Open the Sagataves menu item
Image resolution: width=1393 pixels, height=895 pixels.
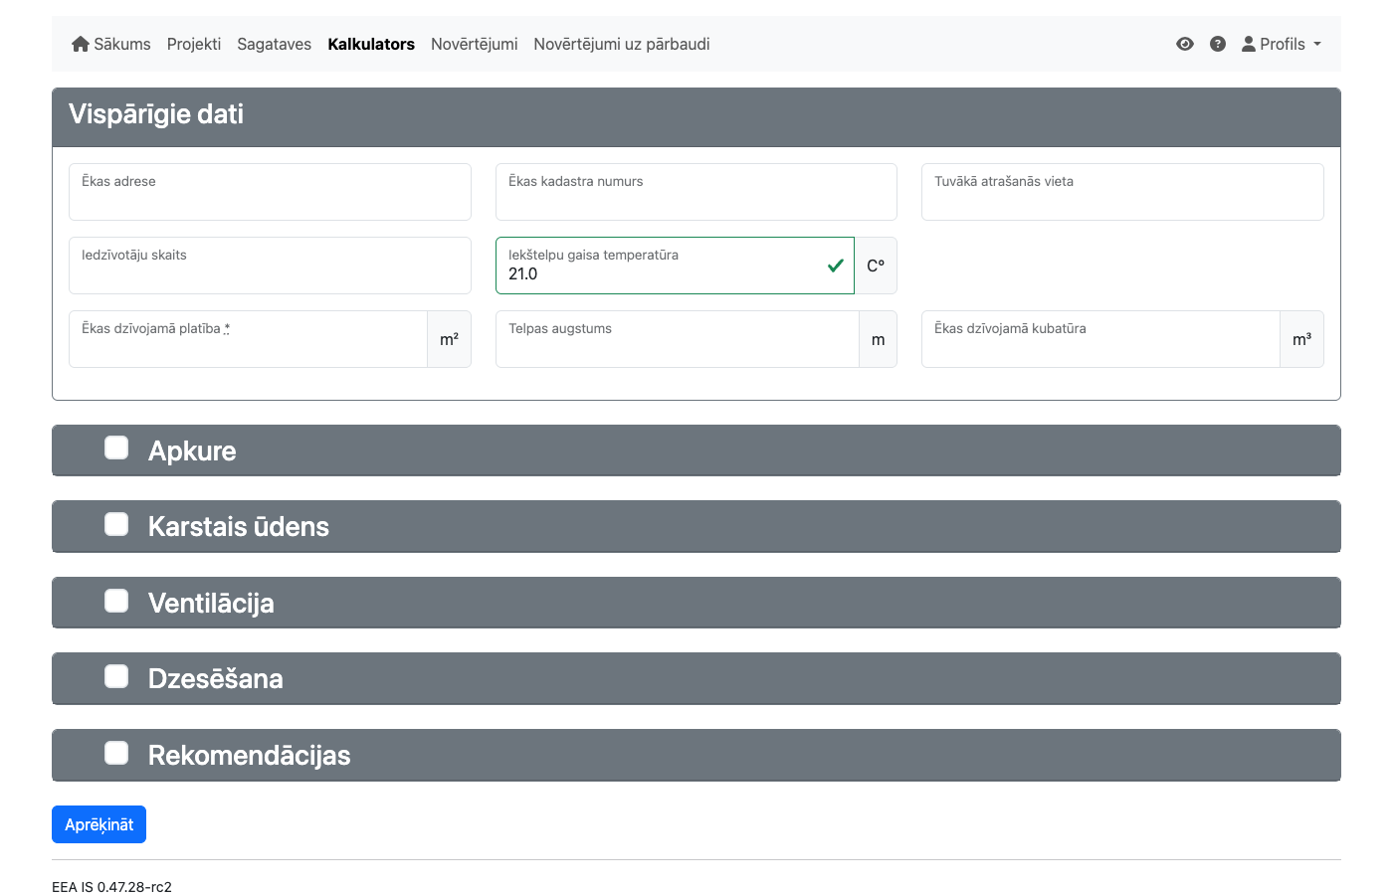click(x=274, y=44)
